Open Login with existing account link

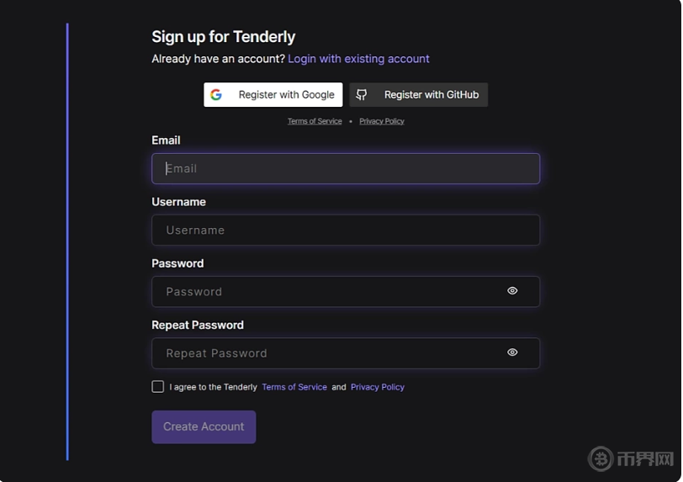358,59
